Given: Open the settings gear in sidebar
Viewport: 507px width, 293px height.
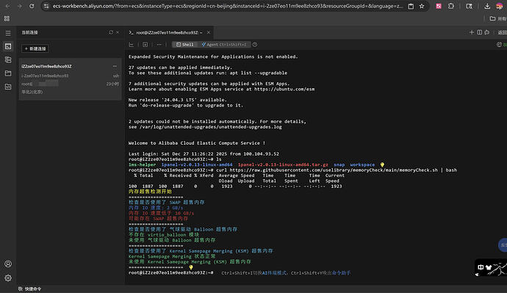Looking at the screenshot, I should coord(8,278).
